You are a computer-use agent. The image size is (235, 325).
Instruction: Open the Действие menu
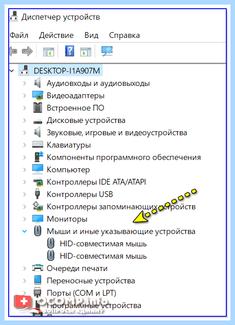56,35
